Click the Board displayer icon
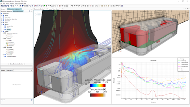Viewport: 190px width, 107px height. tap(7, 40)
